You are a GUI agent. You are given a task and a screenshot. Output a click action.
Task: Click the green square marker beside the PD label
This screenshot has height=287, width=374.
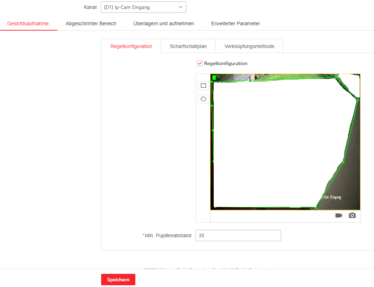214,78
